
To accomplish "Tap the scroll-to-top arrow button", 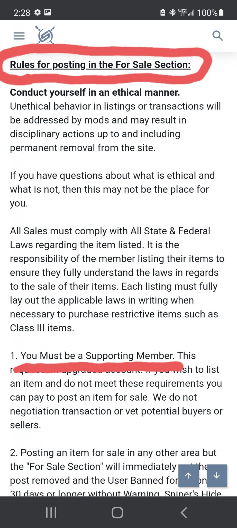I will tap(188, 475).
